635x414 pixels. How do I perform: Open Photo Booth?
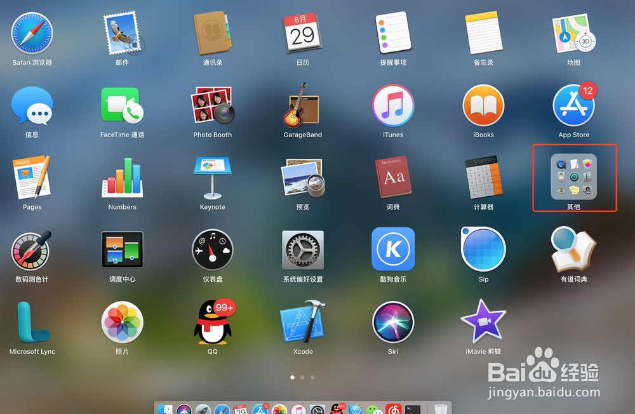[x=213, y=105]
